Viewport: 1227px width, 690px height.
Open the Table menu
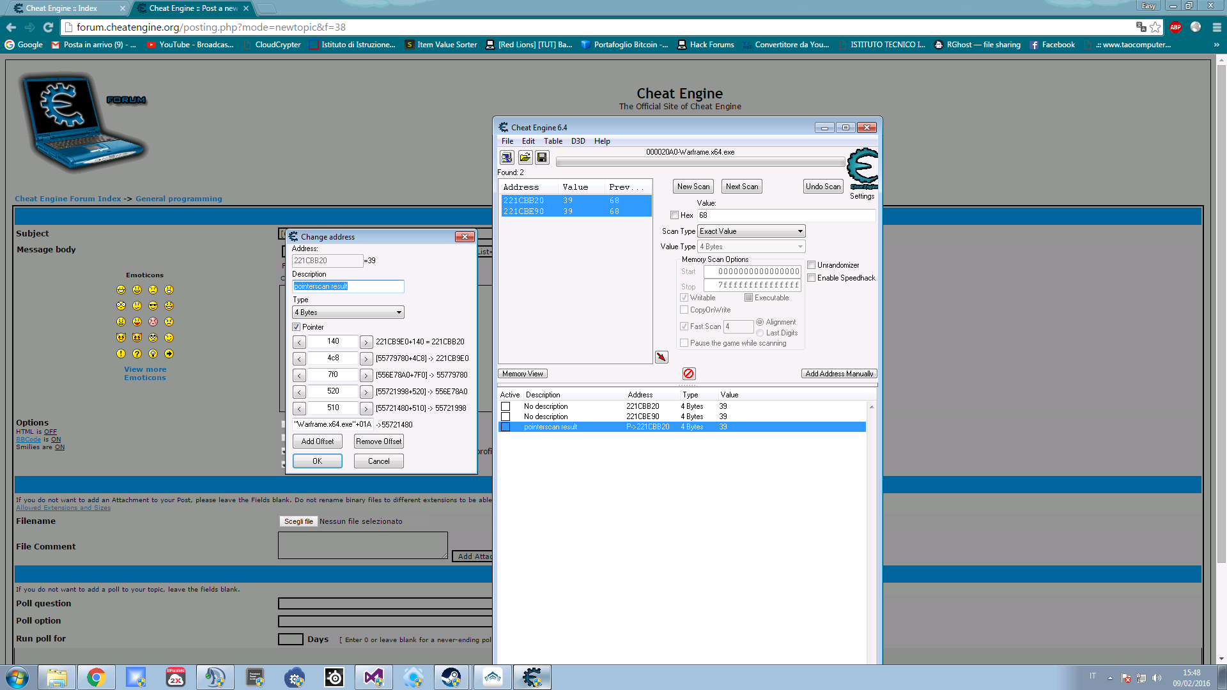[553, 141]
